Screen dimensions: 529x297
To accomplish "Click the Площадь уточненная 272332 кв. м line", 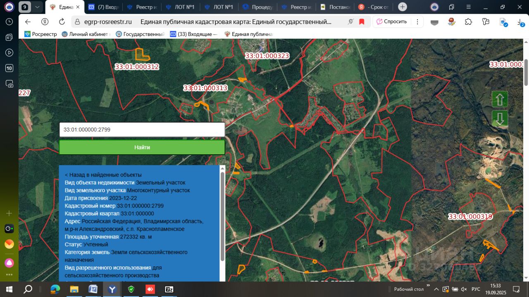I will [x=108, y=237].
